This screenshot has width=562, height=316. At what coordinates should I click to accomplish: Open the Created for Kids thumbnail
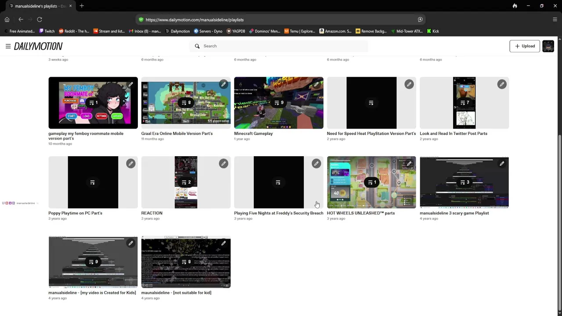pyautogui.click(x=93, y=262)
